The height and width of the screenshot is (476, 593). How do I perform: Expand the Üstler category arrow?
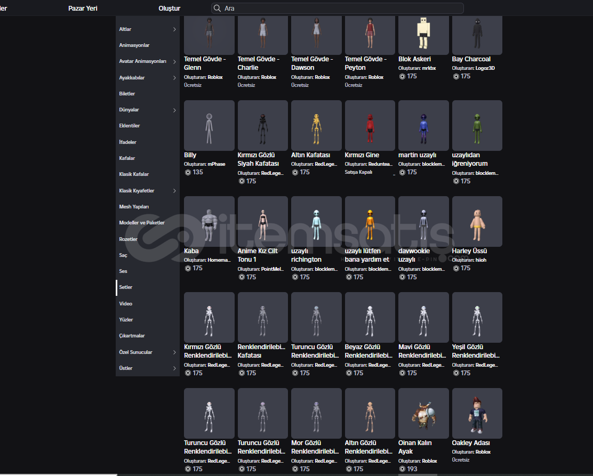coord(174,368)
